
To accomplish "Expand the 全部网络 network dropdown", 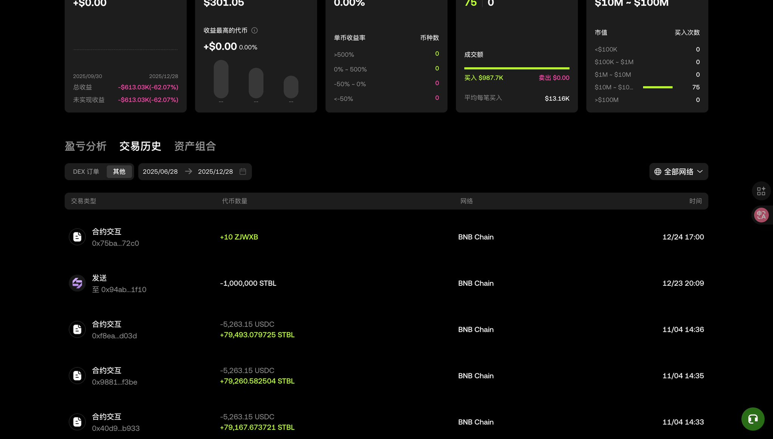I will point(678,172).
